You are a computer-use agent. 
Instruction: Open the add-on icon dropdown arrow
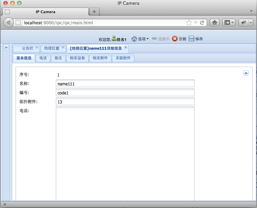pos(251,23)
